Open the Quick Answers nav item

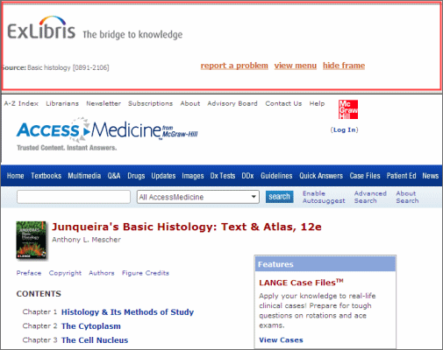[321, 176]
